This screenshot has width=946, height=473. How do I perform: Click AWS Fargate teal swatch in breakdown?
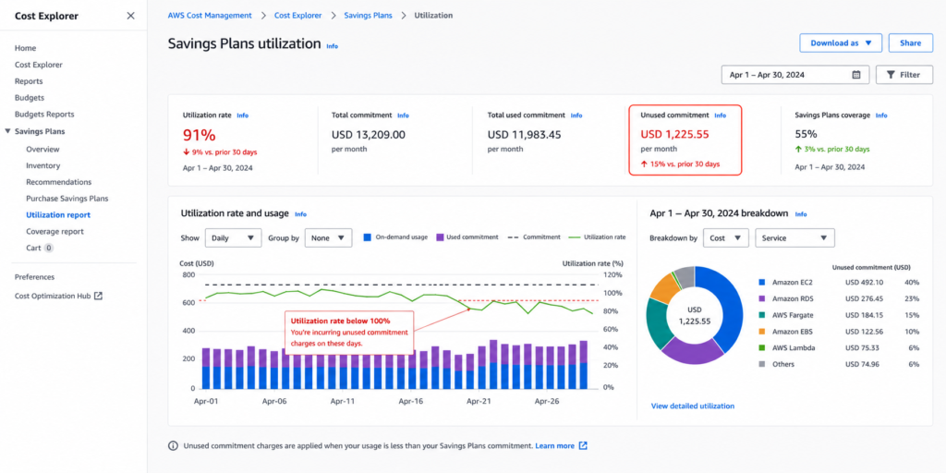tap(761, 315)
